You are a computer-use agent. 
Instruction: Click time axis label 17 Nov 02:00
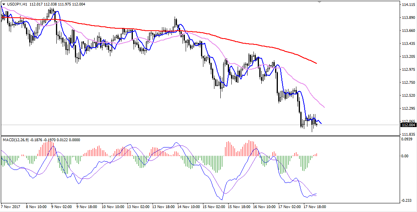290,206
